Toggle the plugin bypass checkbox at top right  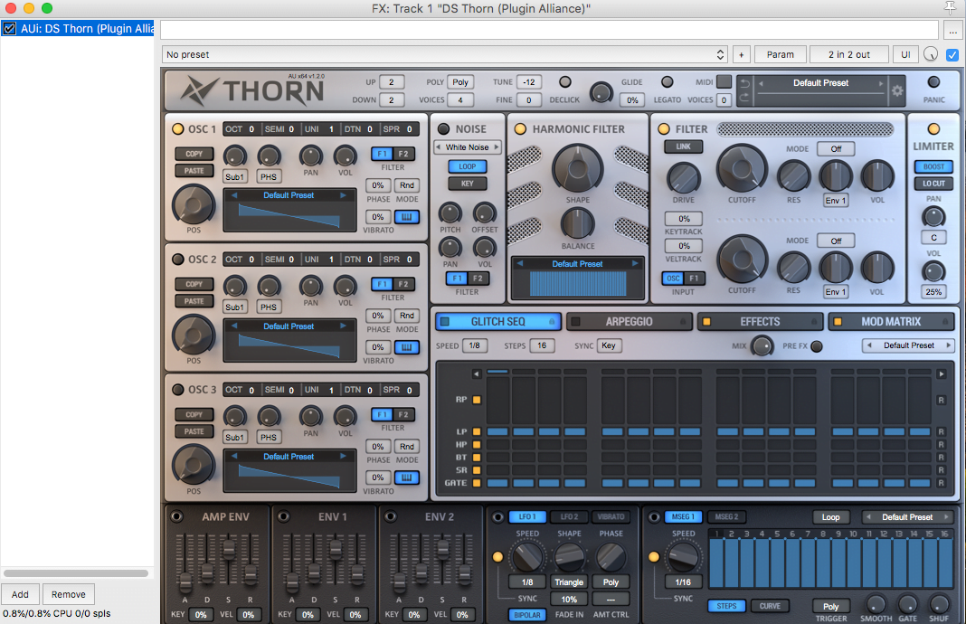952,55
